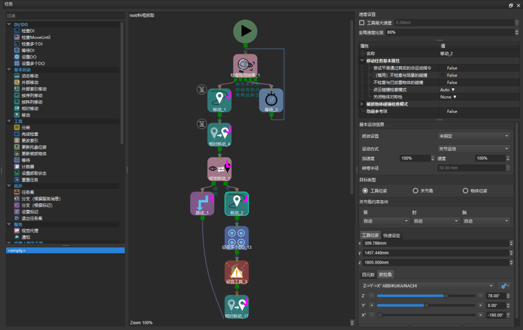Select the 设置多个DO_13 node
The height and width of the screenshot is (330, 523).
(x=237, y=237)
